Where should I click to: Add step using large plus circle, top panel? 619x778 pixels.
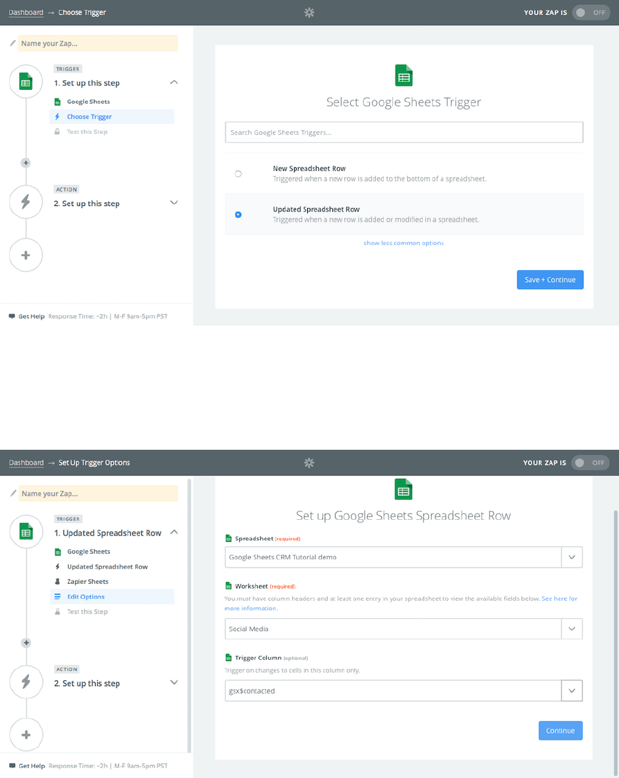tap(26, 255)
